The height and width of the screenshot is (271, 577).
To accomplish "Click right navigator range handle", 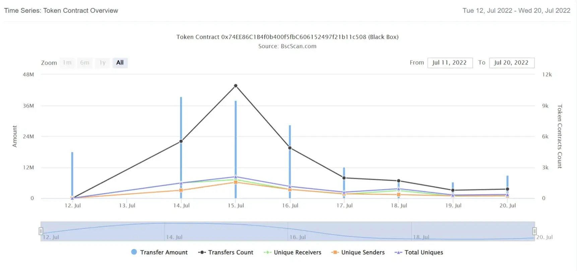I will pyautogui.click(x=534, y=231).
